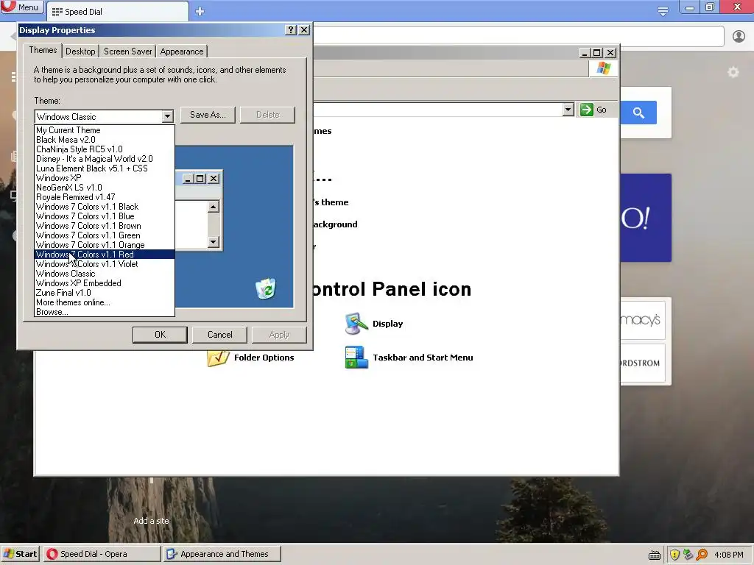Click the green network tray icon

(x=688, y=555)
